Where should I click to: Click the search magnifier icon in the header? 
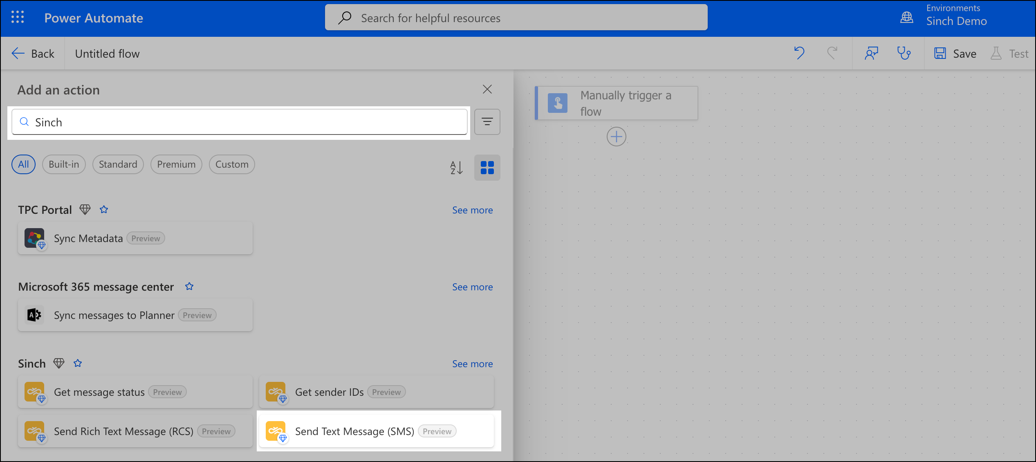[x=345, y=18]
